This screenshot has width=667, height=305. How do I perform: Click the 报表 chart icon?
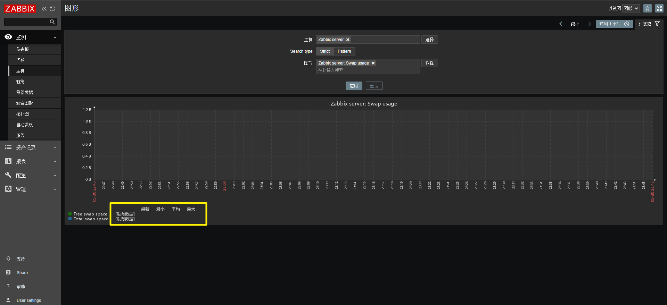tap(8, 161)
